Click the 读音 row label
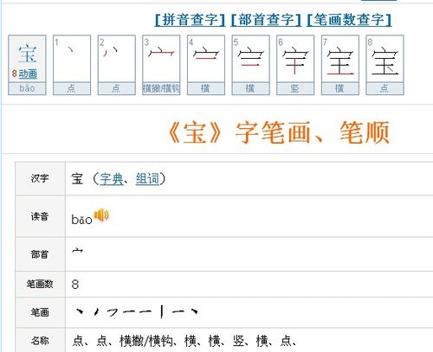The height and width of the screenshot is (352, 433). pos(40,216)
